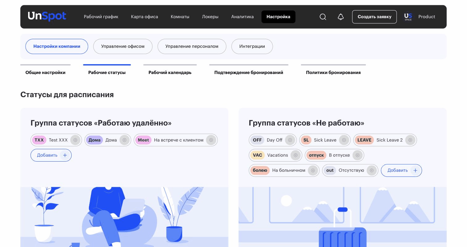Open notifications bell icon

341,17
